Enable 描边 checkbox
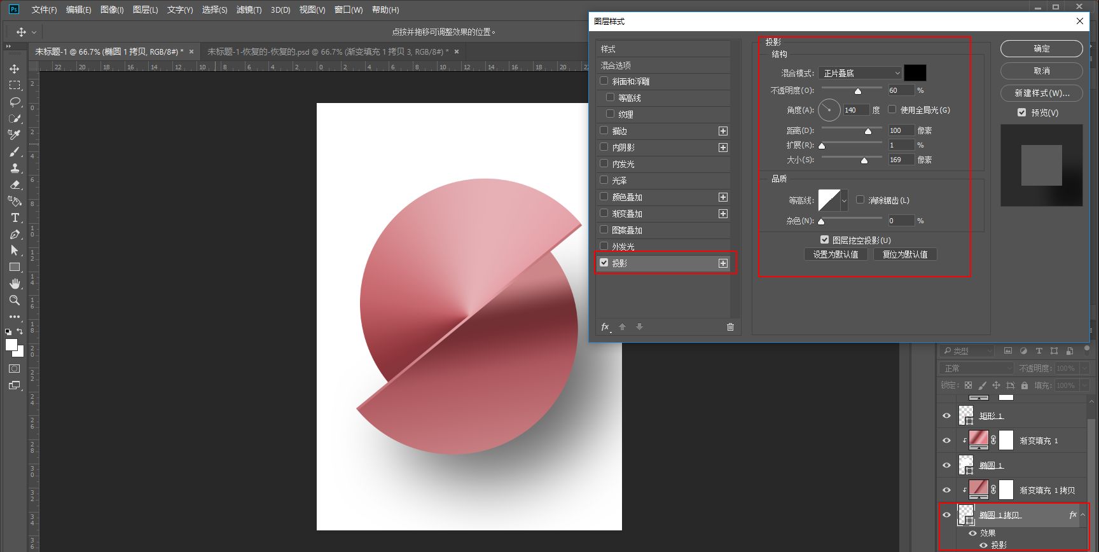1099x552 pixels. [x=604, y=130]
